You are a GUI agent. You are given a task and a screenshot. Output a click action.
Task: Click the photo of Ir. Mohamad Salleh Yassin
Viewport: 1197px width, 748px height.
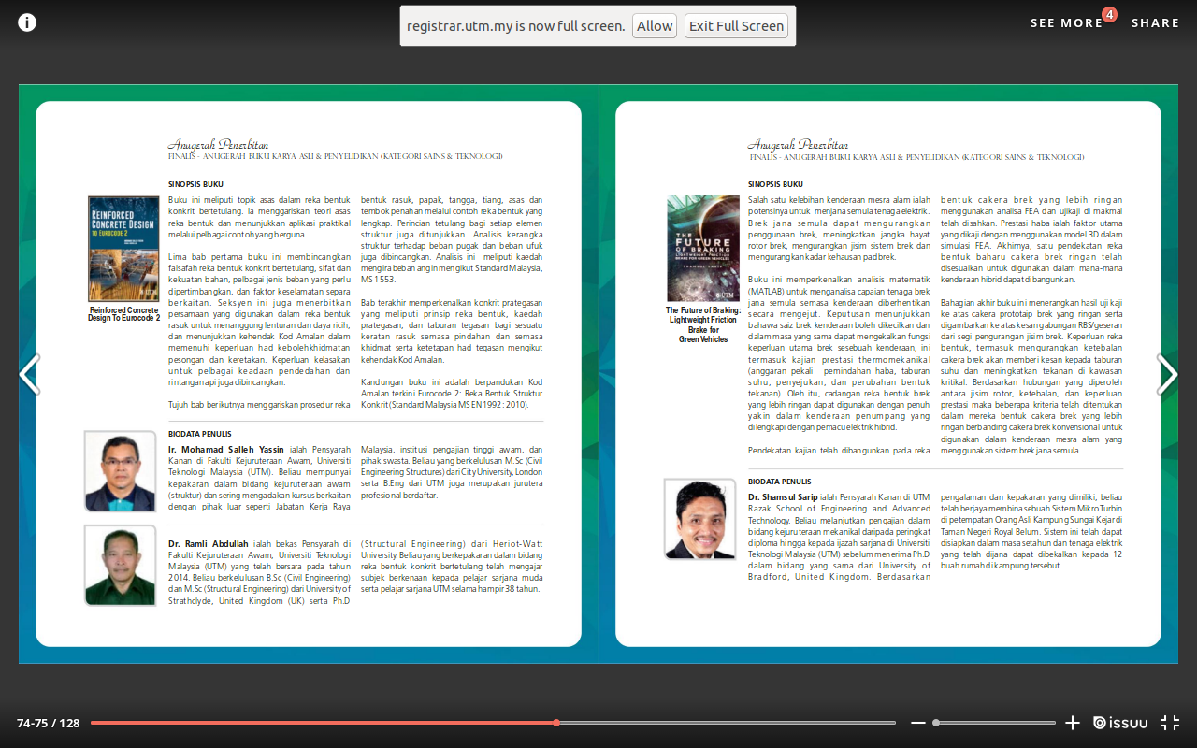[x=121, y=471]
